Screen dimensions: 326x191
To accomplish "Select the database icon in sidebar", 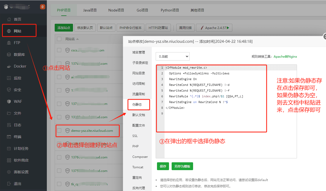I will click(9, 55).
